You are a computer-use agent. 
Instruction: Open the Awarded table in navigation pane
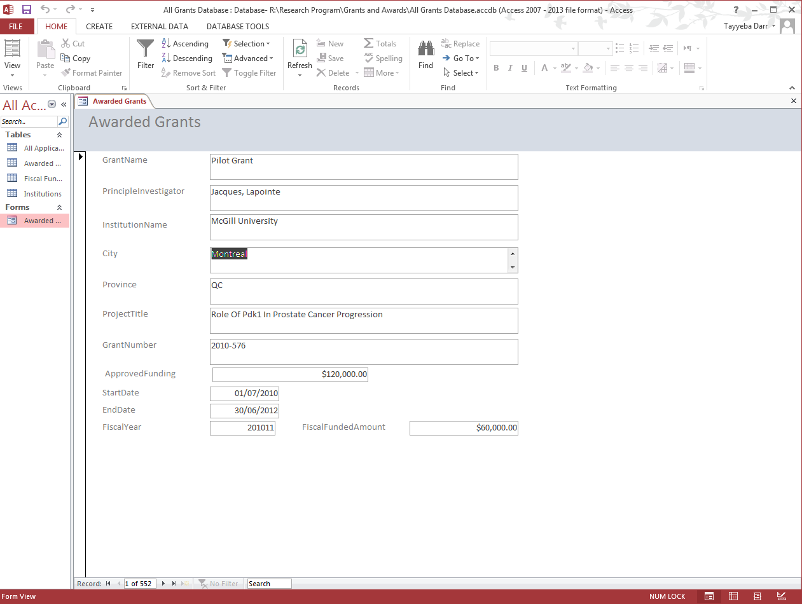(35, 163)
